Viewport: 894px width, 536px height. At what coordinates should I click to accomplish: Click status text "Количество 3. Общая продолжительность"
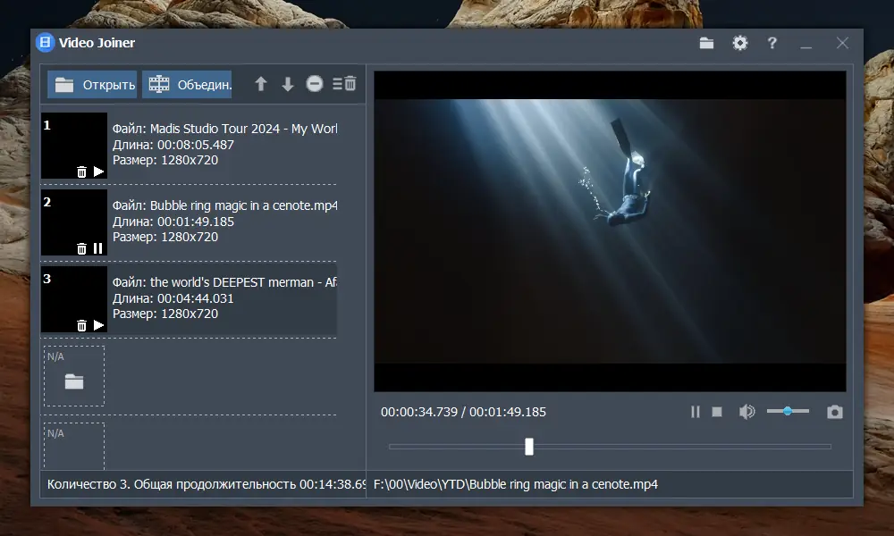[x=172, y=484]
